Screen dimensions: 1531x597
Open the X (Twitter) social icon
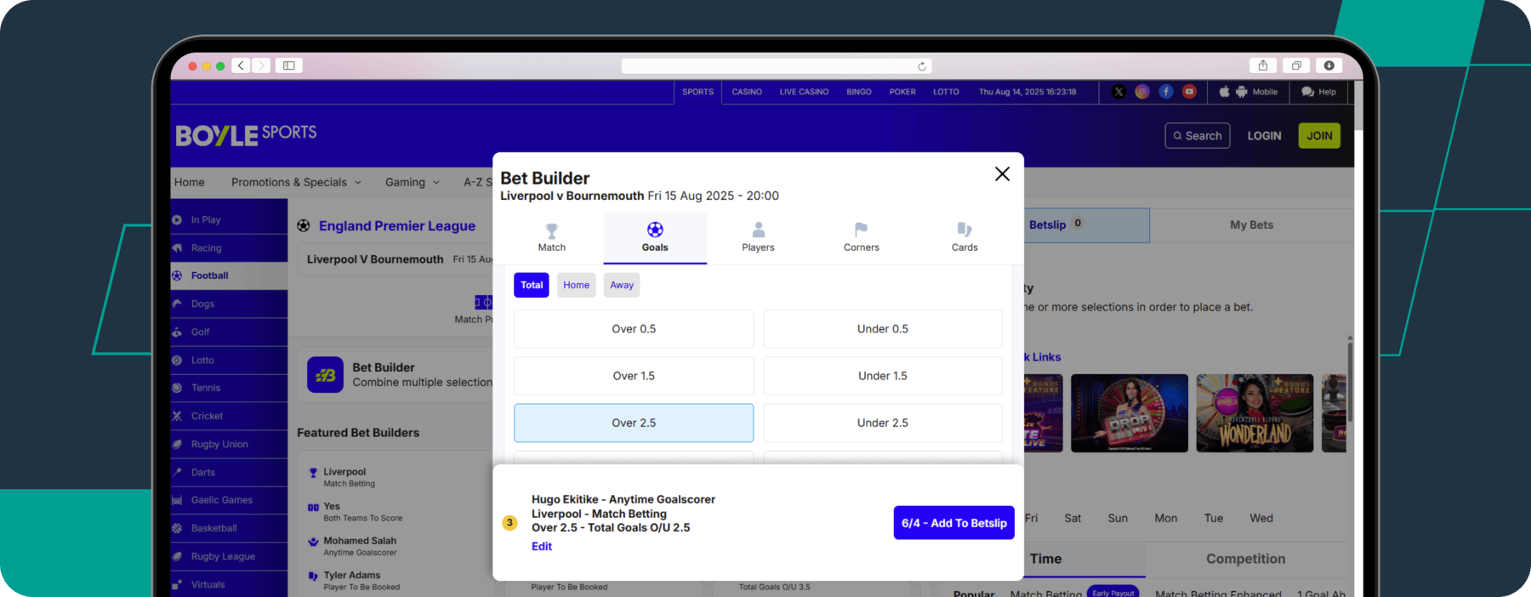1118,92
